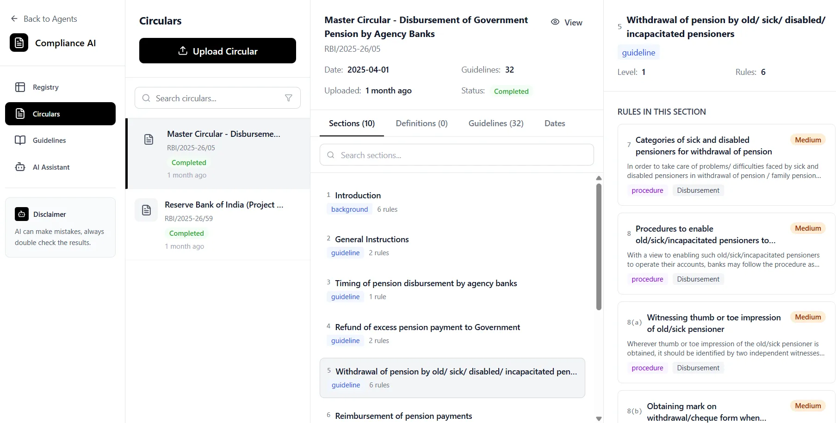The width and height of the screenshot is (836, 423).
Task: Select the background tag under Introduction
Action: pyautogui.click(x=349, y=209)
